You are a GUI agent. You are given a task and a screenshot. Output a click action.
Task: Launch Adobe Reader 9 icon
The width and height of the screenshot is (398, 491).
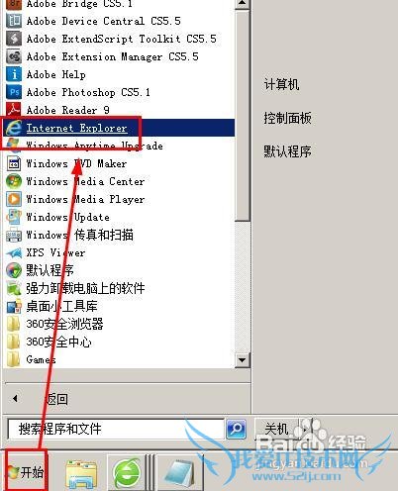pyautogui.click(x=14, y=110)
